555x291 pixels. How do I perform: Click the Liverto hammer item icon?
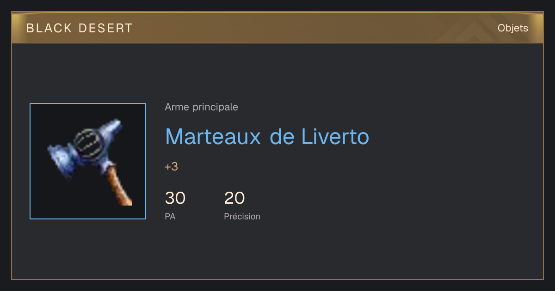click(88, 161)
